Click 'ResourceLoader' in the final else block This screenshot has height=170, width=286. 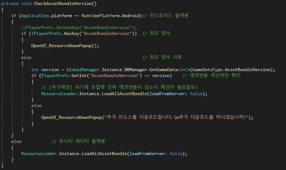tap(39, 153)
